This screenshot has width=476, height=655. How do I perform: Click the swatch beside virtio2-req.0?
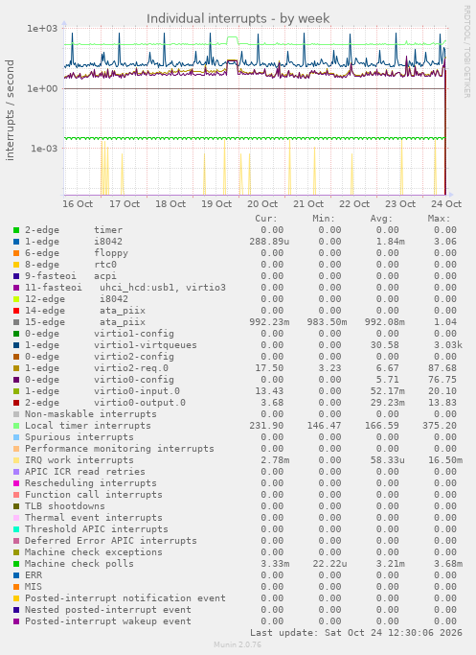tap(16, 368)
